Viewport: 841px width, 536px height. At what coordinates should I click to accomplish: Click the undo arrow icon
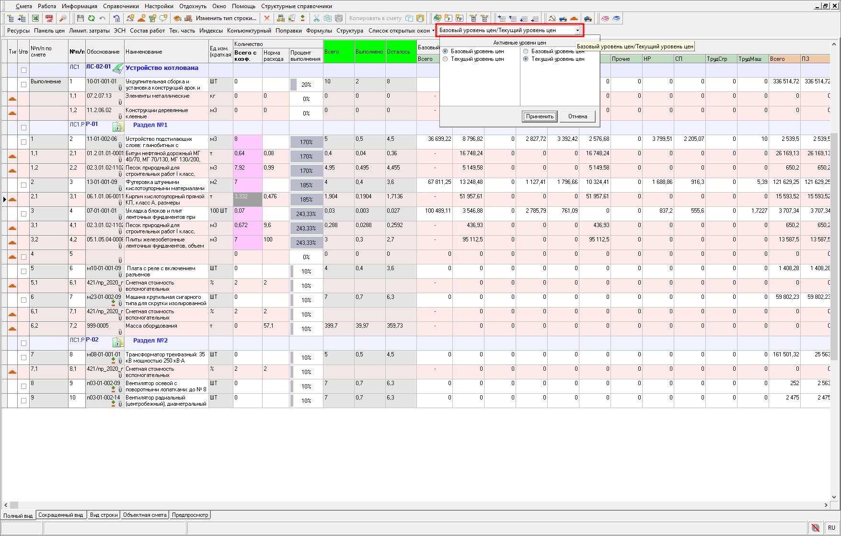(103, 18)
